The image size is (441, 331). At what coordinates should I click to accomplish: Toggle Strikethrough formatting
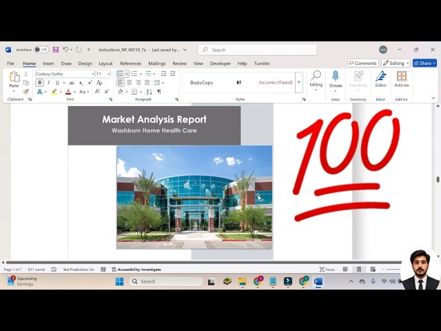pos(72,83)
